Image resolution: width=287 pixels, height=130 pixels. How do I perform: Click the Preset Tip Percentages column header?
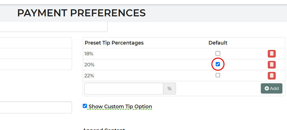pyautogui.click(x=114, y=43)
